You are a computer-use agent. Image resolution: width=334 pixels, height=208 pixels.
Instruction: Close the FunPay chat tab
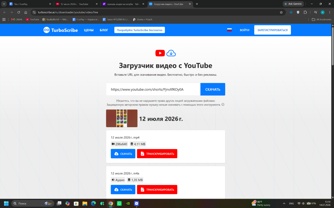coord(50,4)
